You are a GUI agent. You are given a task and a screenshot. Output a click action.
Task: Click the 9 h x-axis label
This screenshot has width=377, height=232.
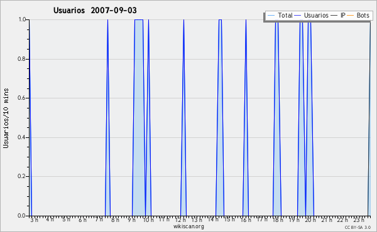click(x=131, y=219)
